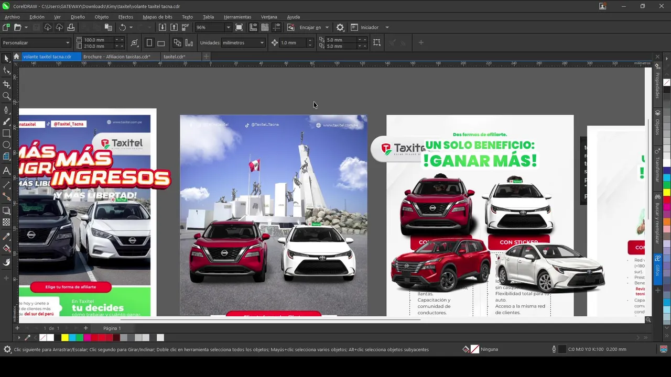
Task: Open Options gear icon in toolbar
Action: pyautogui.click(x=340, y=27)
